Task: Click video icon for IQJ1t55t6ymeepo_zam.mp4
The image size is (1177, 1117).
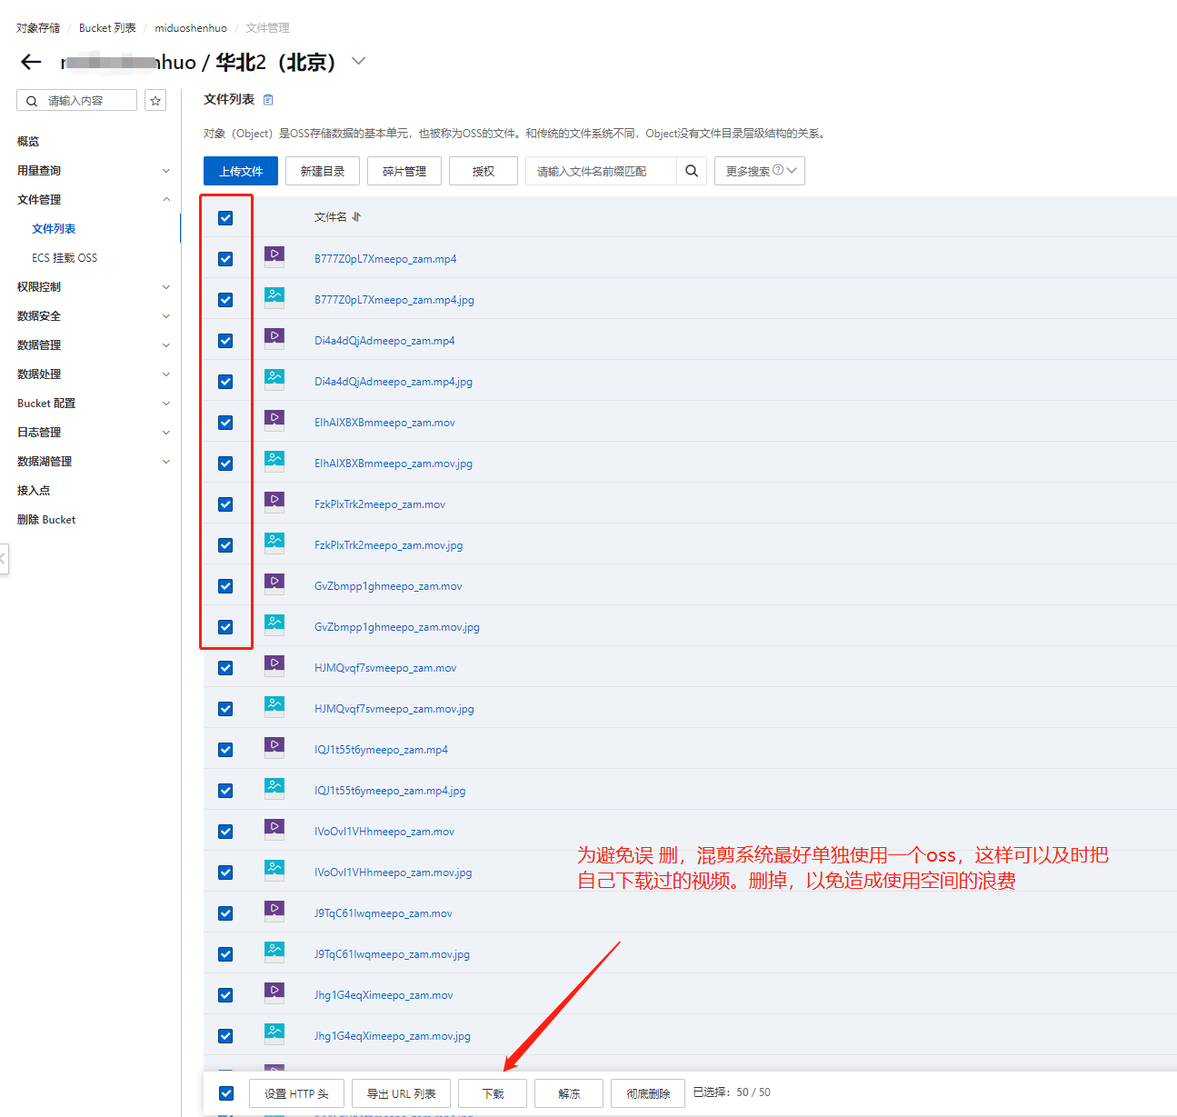Action: coord(274,747)
